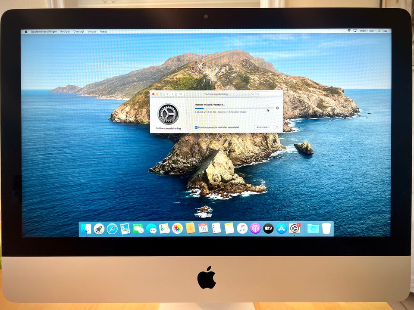414x310 pixels.
Task: Open purple Podcasts icon in Dock
Action: [255, 228]
